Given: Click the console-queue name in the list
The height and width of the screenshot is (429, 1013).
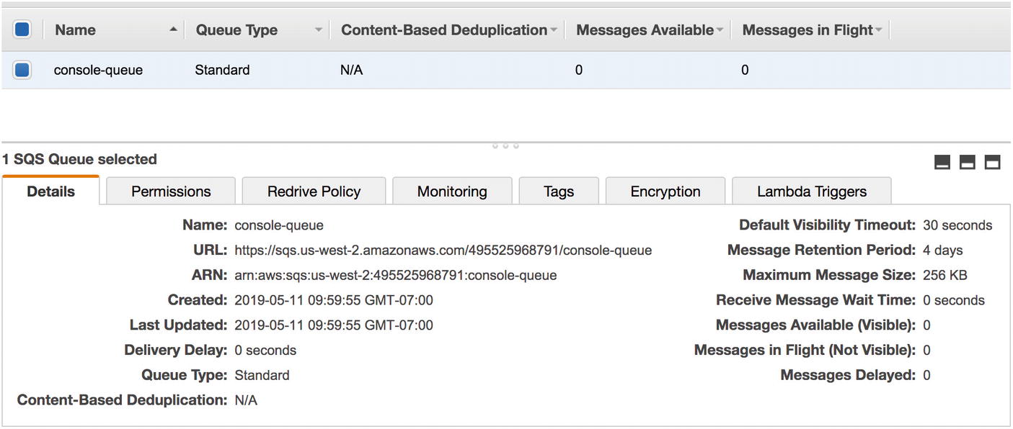Looking at the screenshot, I should [98, 69].
